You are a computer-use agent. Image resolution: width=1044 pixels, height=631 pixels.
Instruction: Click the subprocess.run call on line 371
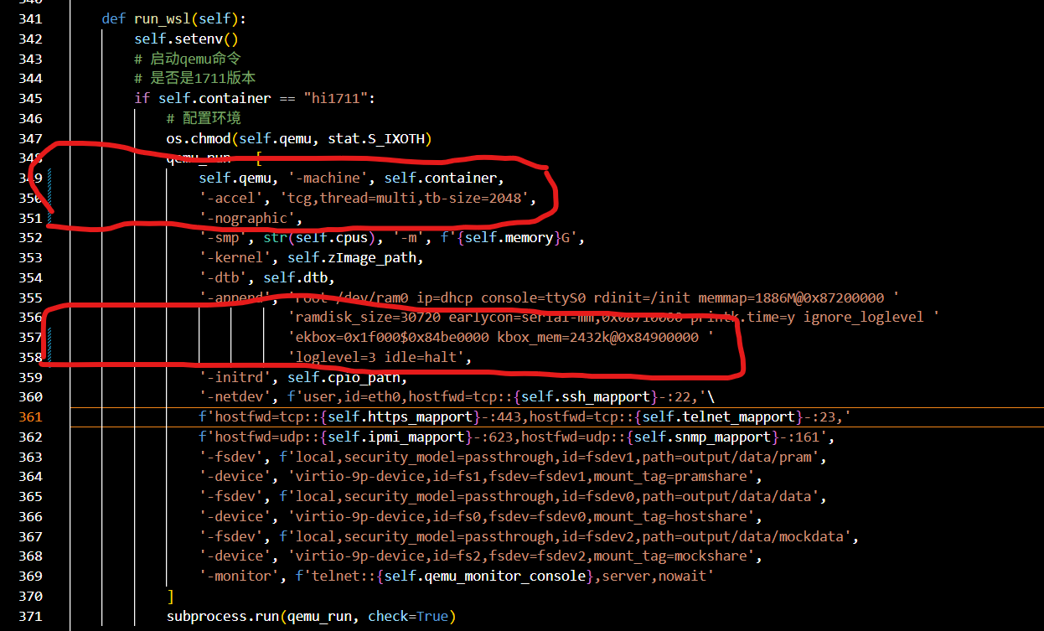point(222,616)
